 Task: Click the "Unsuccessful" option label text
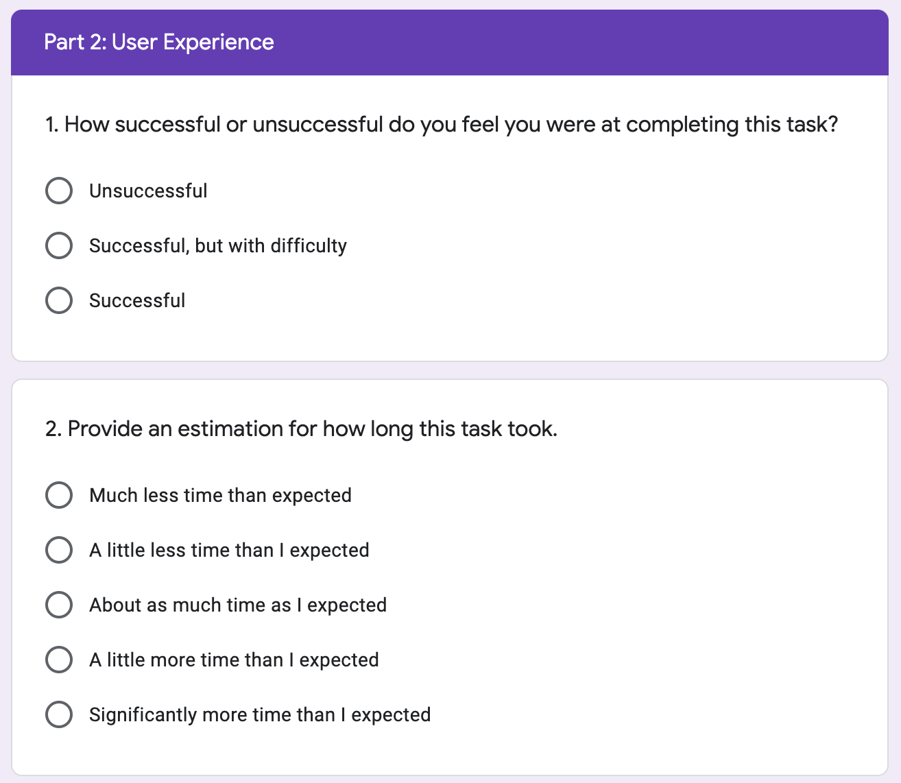[x=148, y=191]
